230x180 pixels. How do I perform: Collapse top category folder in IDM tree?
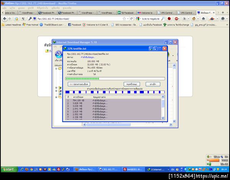56,69
